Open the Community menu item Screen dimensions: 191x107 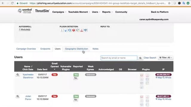click(x=121, y=12)
